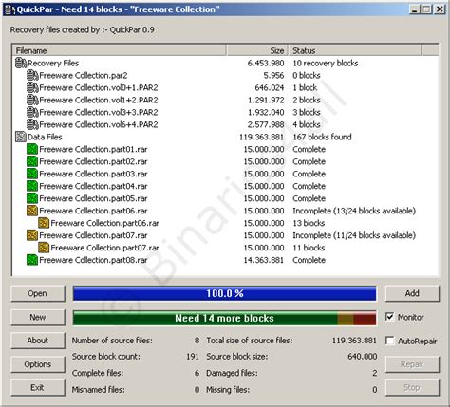Click the 0 blocks status cell

[x=307, y=75]
